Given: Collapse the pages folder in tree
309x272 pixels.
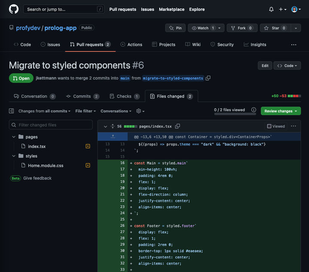Looking at the screenshot, I should click(x=14, y=137).
